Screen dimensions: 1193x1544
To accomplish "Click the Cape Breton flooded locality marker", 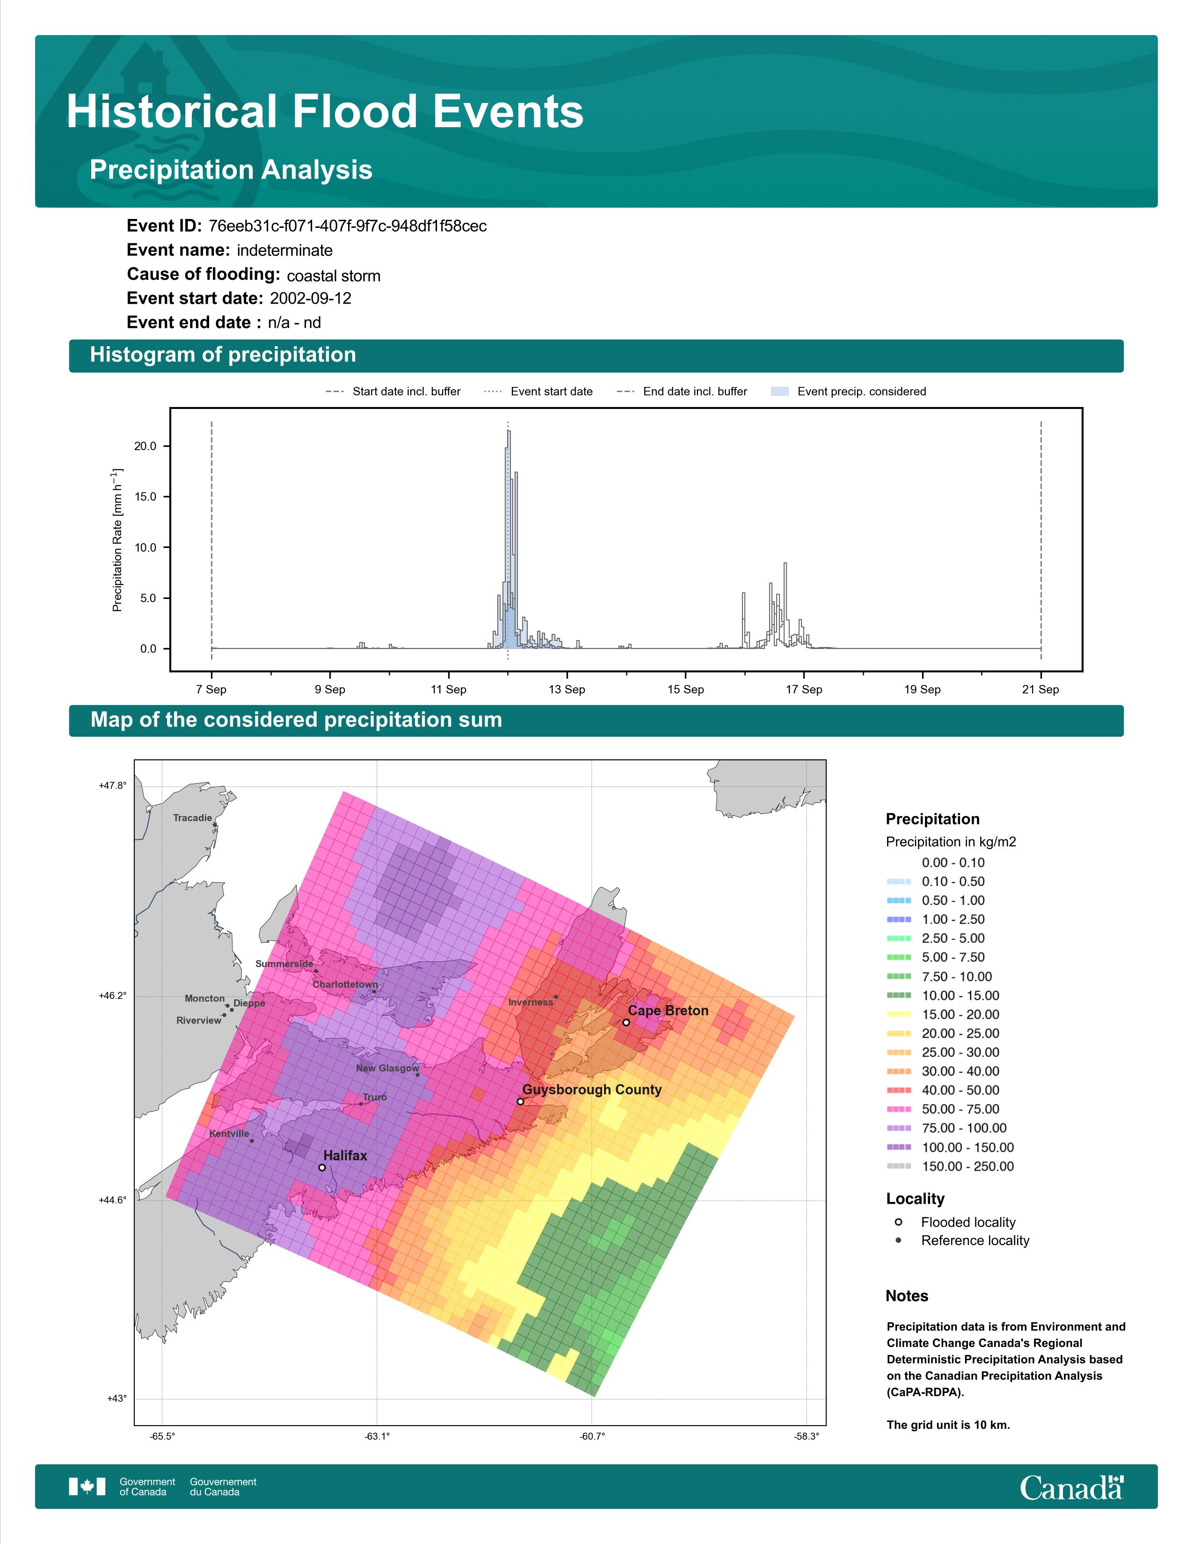I will pyautogui.click(x=626, y=1022).
